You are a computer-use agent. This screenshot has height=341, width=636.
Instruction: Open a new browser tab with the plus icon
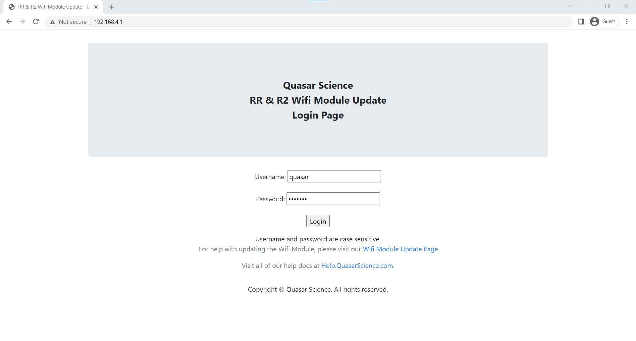coord(112,7)
